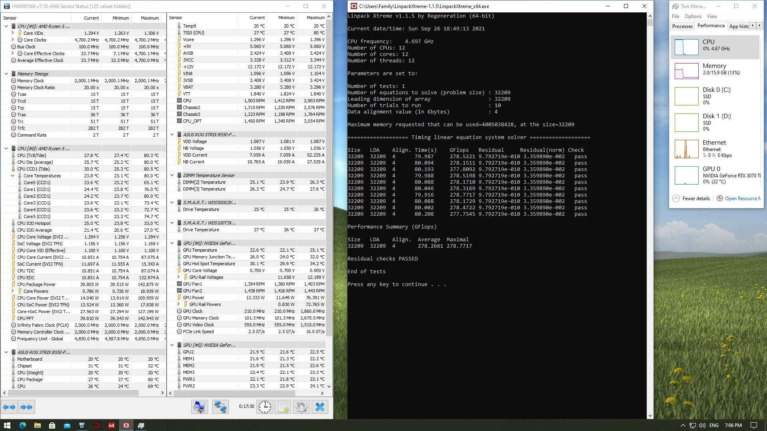The width and height of the screenshot is (767, 431).
Task: Collapse the Core Temperatures subtree
Action: (13, 176)
